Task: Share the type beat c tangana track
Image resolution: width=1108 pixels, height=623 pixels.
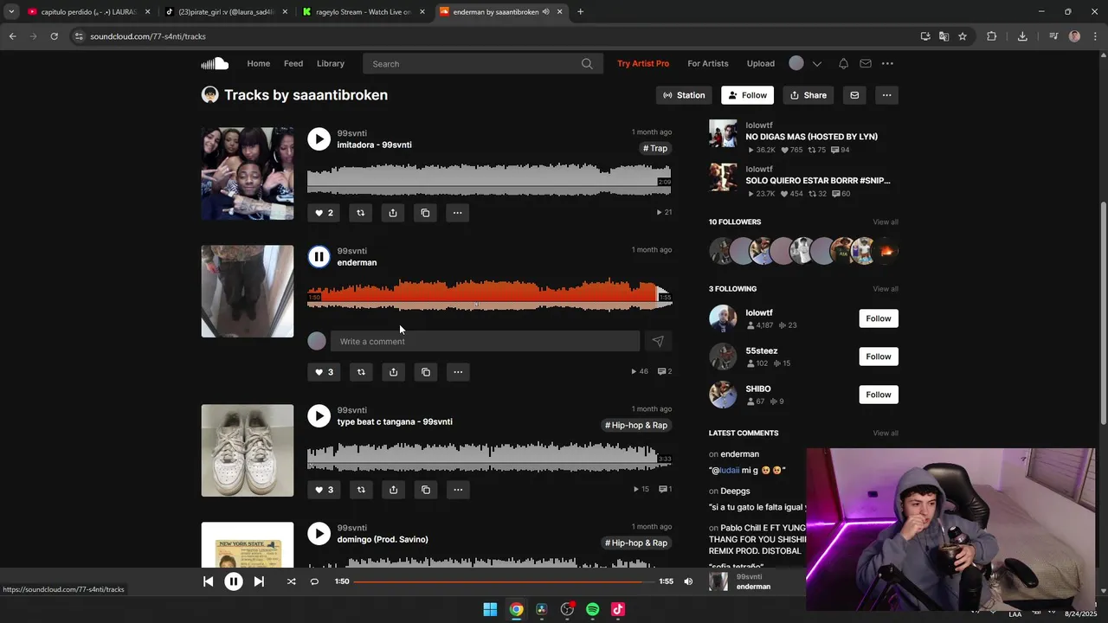Action: [393, 490]
